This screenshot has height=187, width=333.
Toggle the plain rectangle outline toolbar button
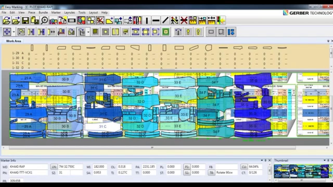click(x=211, y=32)
